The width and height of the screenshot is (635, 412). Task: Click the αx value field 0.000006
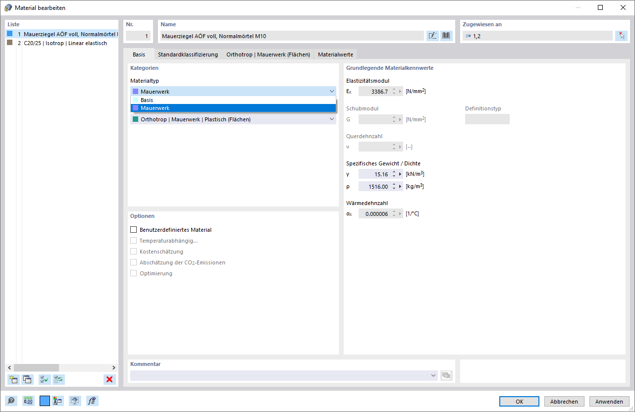pyautogui.click(x=374, y=214)
